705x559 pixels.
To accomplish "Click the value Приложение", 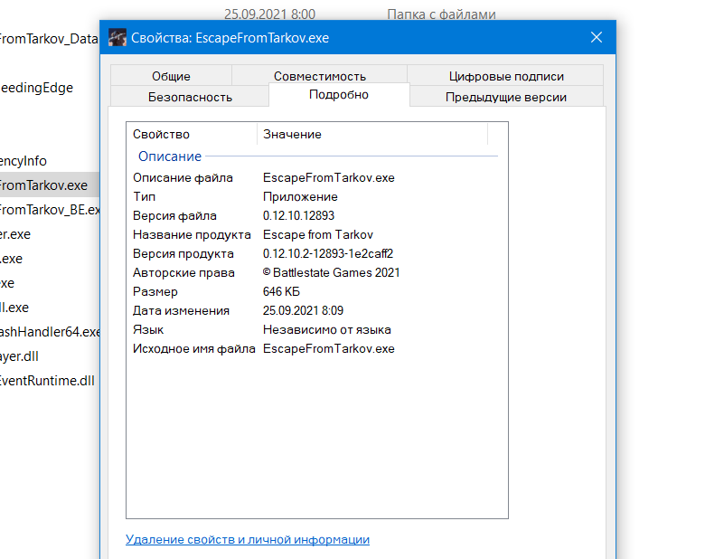I will coord(300,196).
